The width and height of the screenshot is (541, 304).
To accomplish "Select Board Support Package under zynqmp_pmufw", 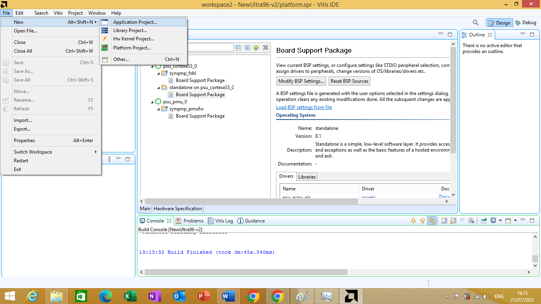I will (200, 116).
